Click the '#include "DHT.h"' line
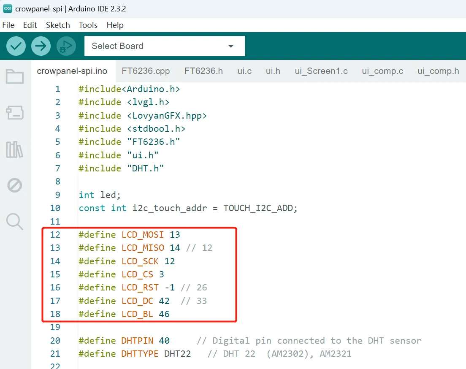 [121, 168]
